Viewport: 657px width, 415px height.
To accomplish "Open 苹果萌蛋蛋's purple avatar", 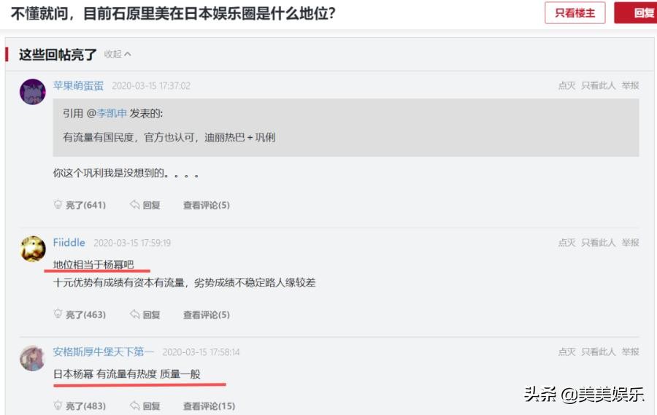I will point(32,91).
